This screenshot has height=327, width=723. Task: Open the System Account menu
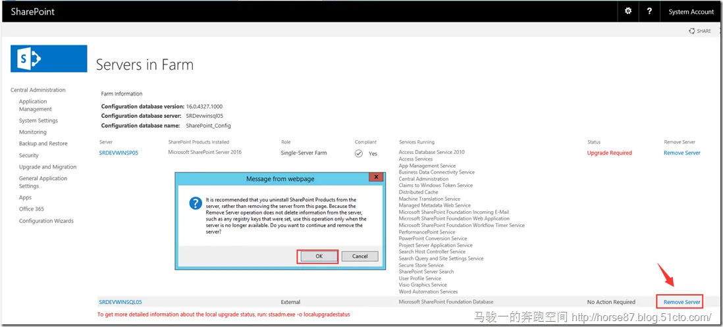coord(691,12)
